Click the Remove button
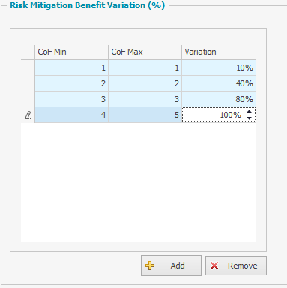Viewport: 287px width, 288px height. [x=236, y=265]
